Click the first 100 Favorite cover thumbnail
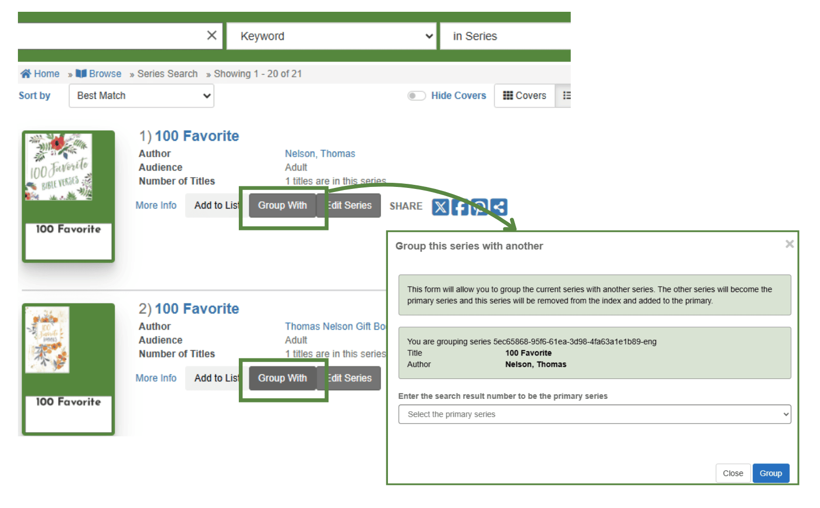The width and height of the screenshot is (820, 508). pos(59,167)
